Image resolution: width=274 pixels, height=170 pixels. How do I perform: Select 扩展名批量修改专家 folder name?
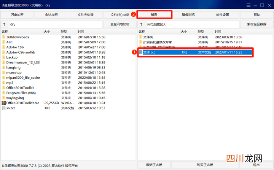158,42
